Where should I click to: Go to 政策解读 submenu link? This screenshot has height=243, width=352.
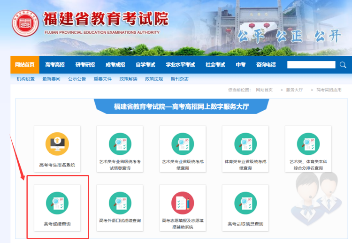[128, 79]
